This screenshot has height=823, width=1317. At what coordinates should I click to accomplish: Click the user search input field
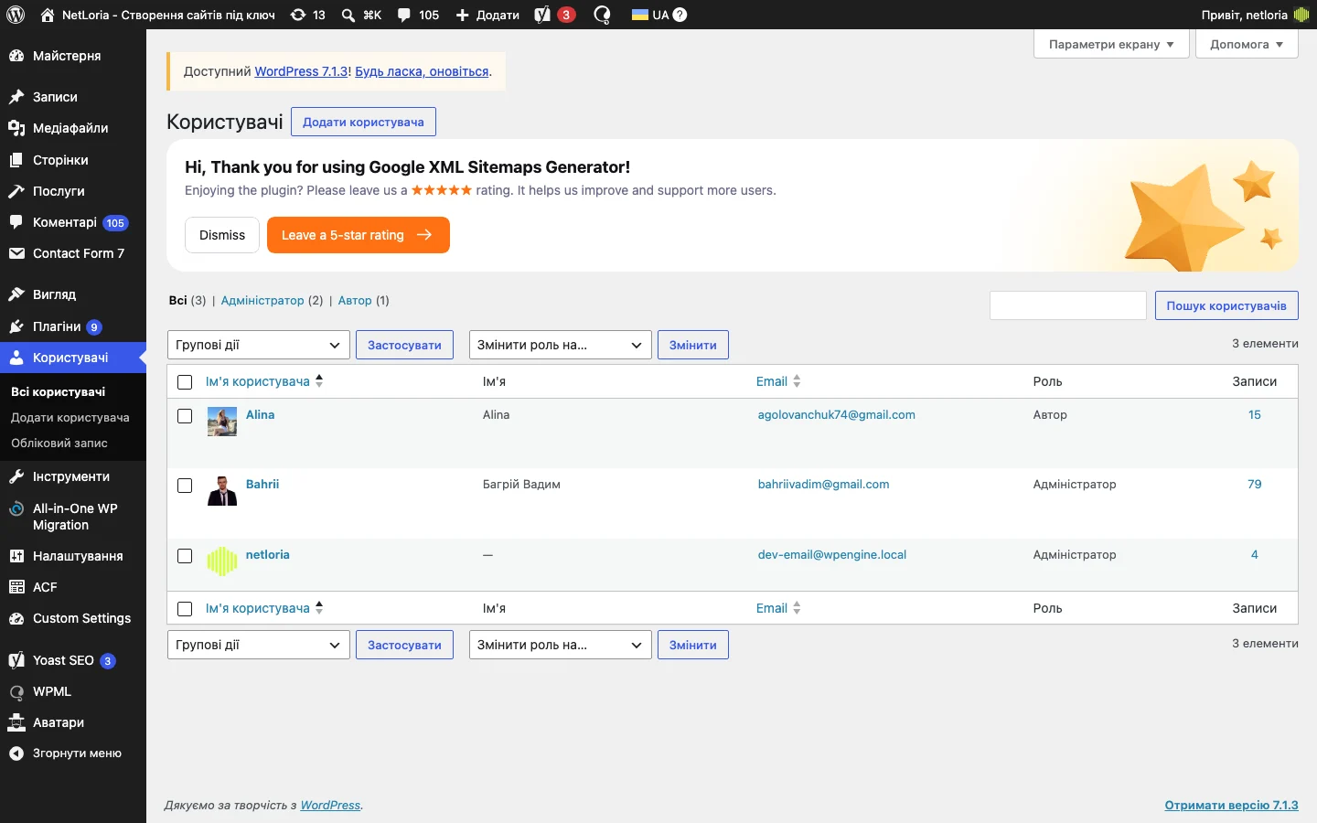pos(1068,305)
